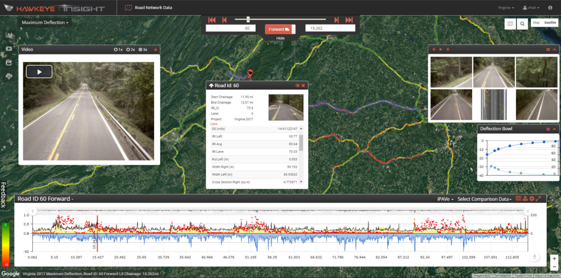
Task: Expand the Virginia region dropdown
Action: click(x=506, y=8)
